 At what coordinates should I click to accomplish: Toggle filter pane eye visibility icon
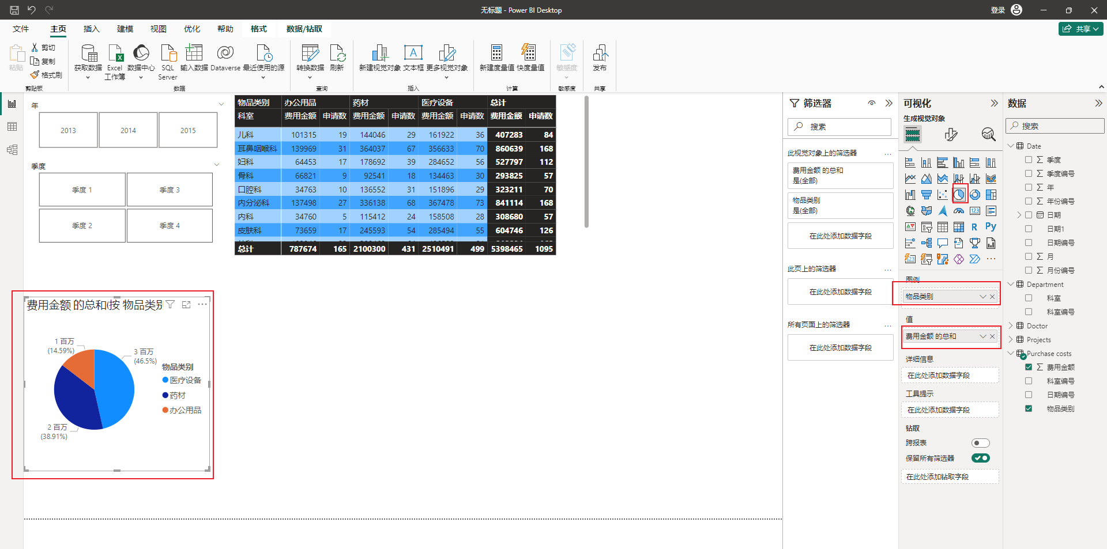pos(872,103)
